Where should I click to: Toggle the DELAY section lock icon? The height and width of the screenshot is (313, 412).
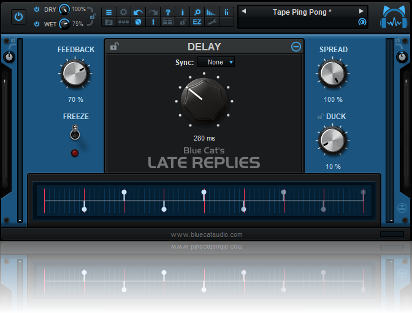[x=115, y=47]
